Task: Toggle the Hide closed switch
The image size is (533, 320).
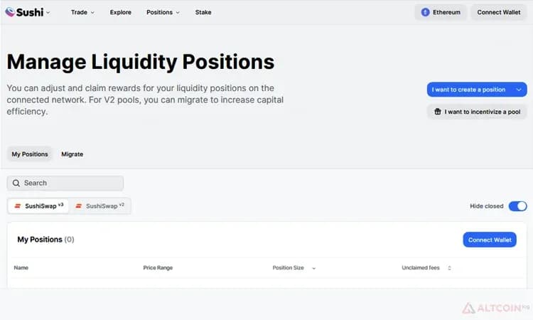Action: tap(517, 206)
